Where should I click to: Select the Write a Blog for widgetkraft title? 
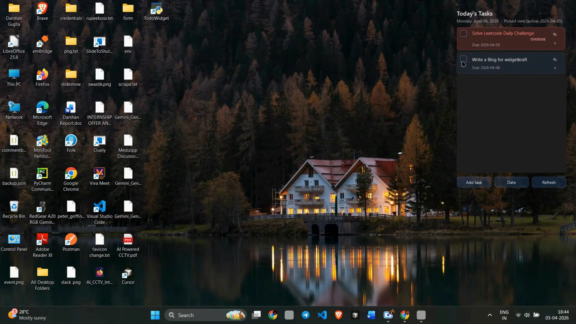pyautogui.click(x=499, y=60)
